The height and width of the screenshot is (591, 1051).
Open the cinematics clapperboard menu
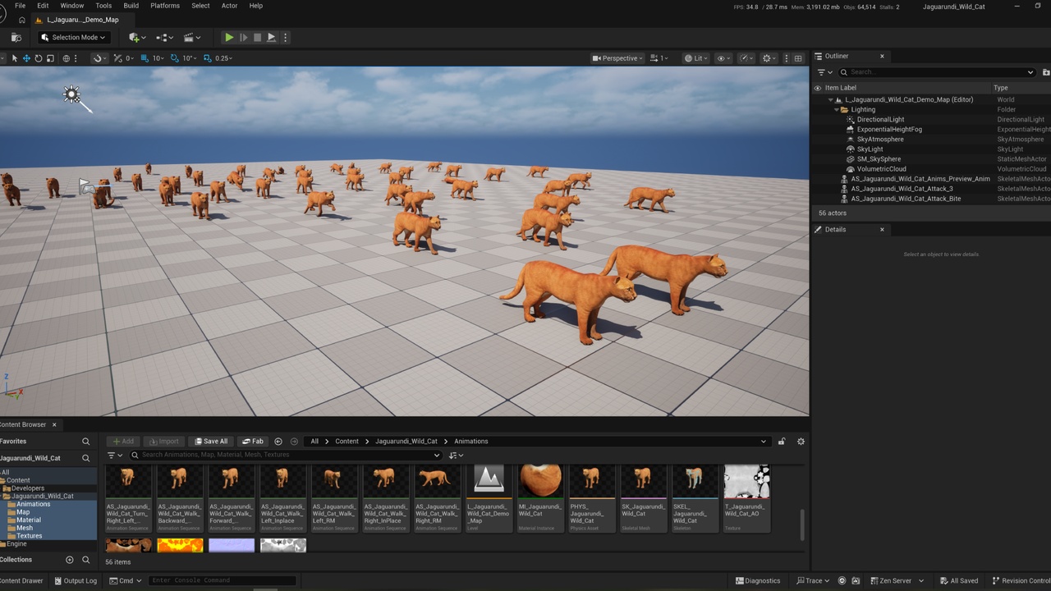pos(191,37)
